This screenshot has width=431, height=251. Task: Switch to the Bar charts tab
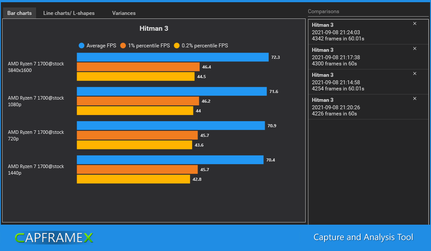coord(19,13)
